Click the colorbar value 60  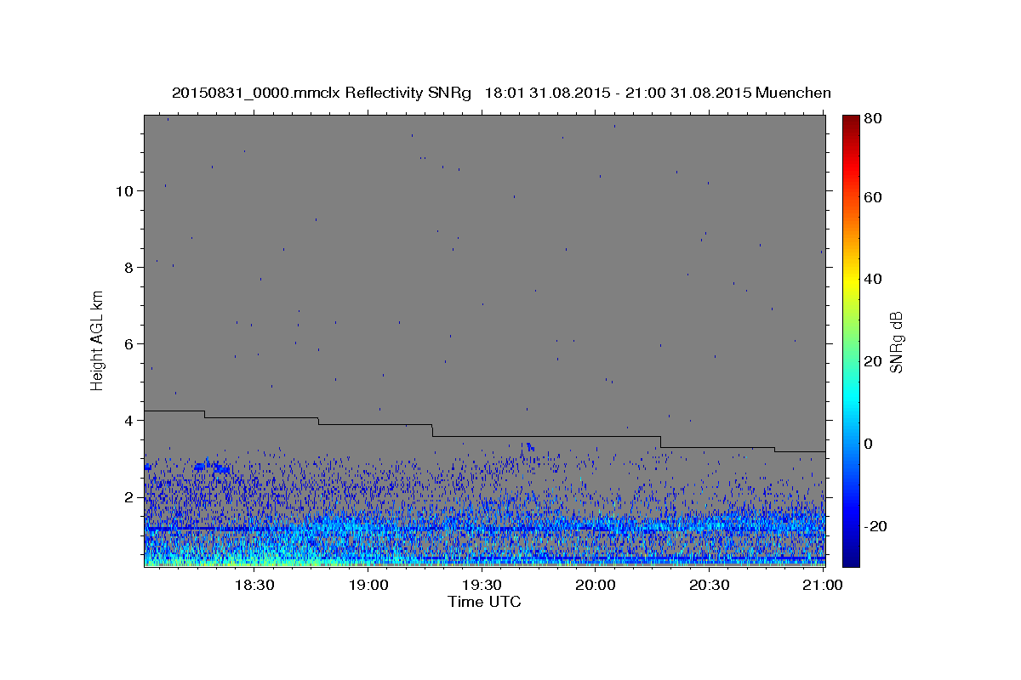point(874,197)
